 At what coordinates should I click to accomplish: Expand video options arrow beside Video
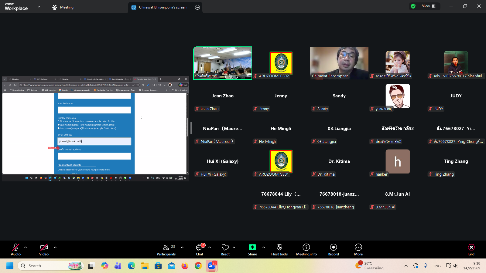coord(55,247)
